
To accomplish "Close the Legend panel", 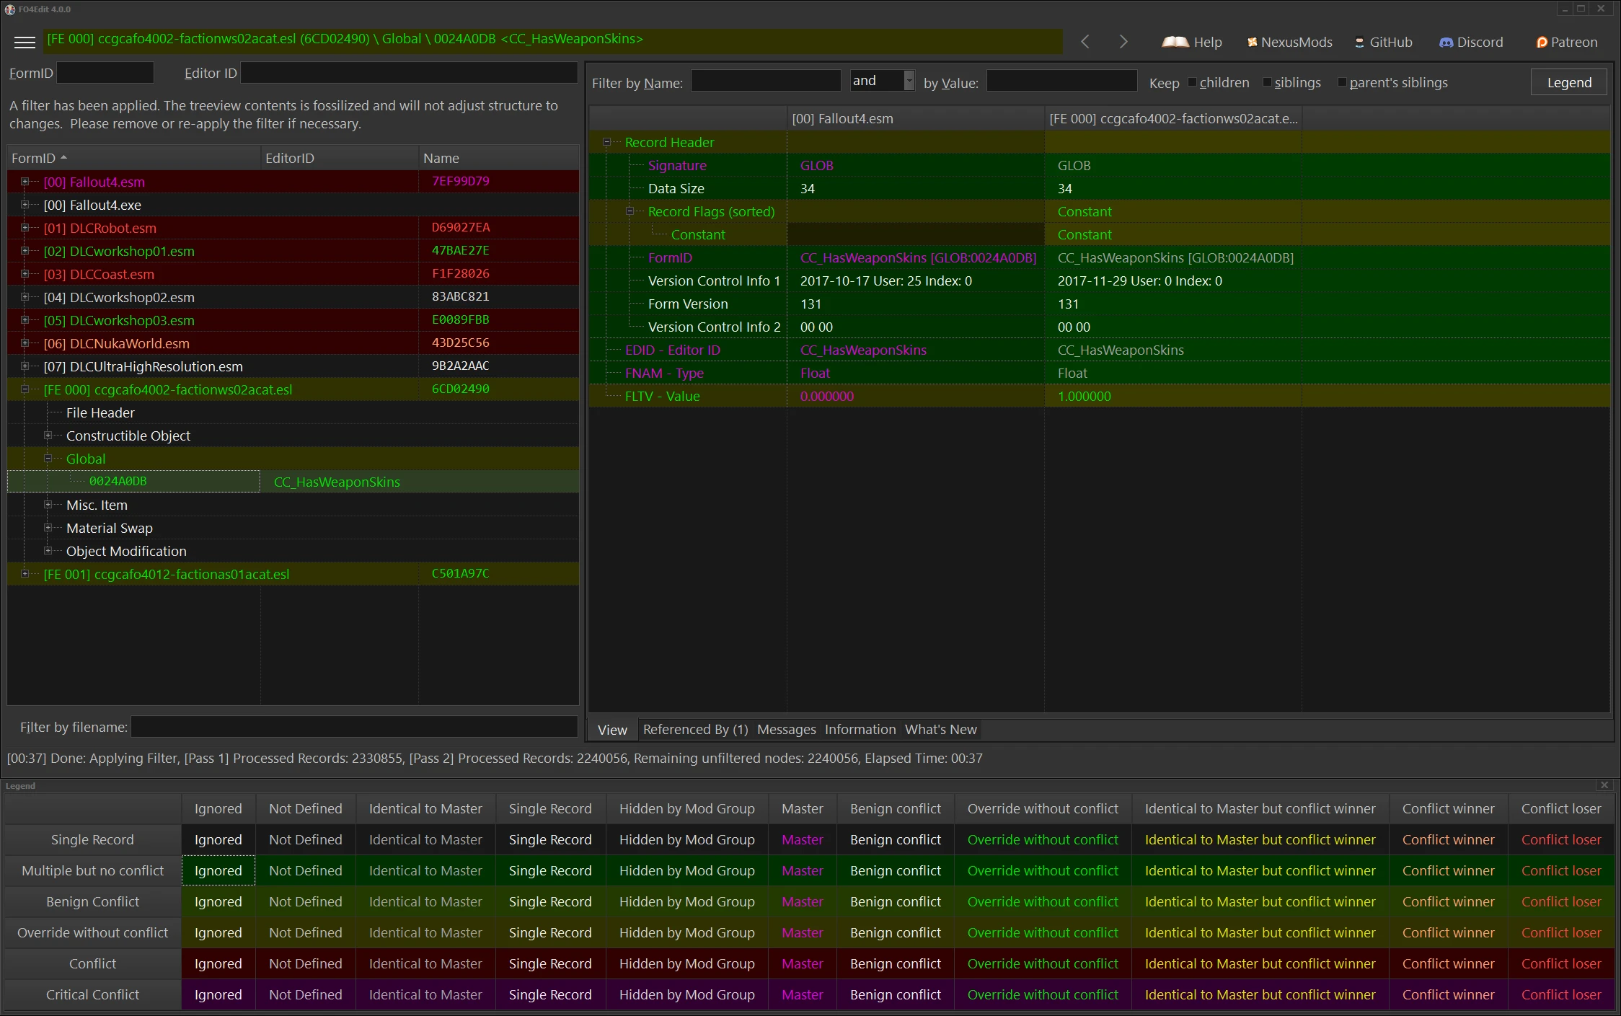I will [x=1604, y=785].
